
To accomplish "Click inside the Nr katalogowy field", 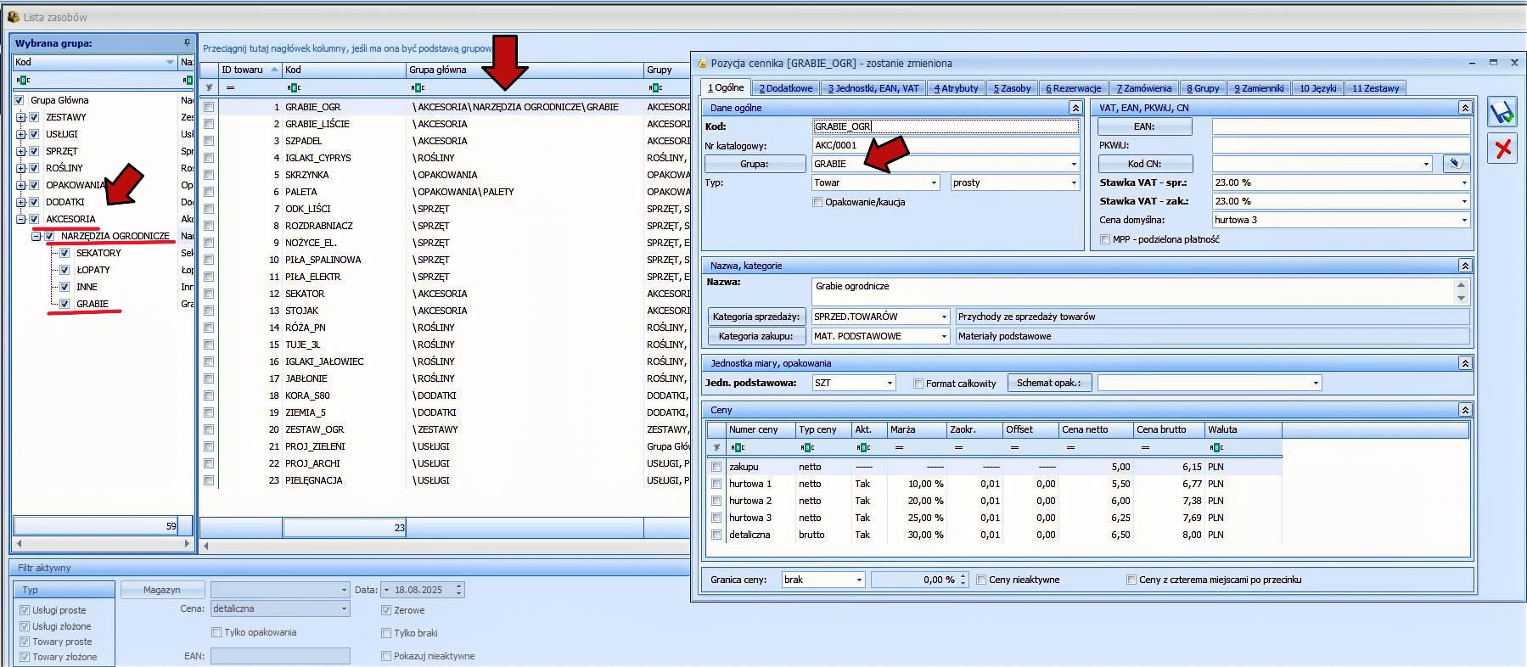I will pyautogui.click(x=946, y=145).
